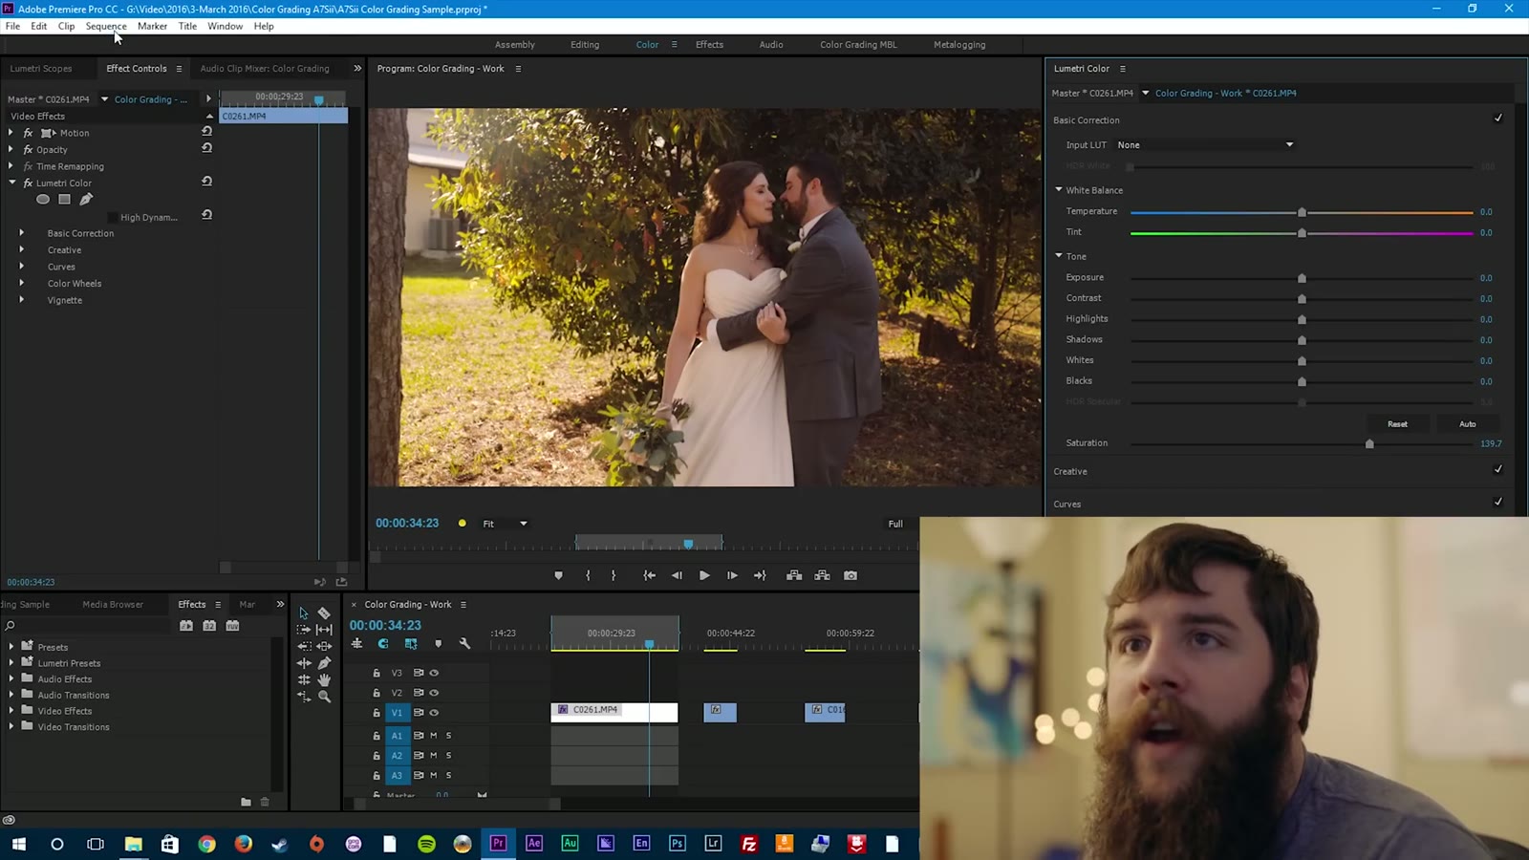Open Photoshop from the taskbar
This screenshot has width=1529, height=860.
point(678,844)
